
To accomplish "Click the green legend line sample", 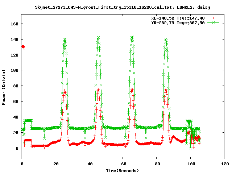I will coord(213,22).
